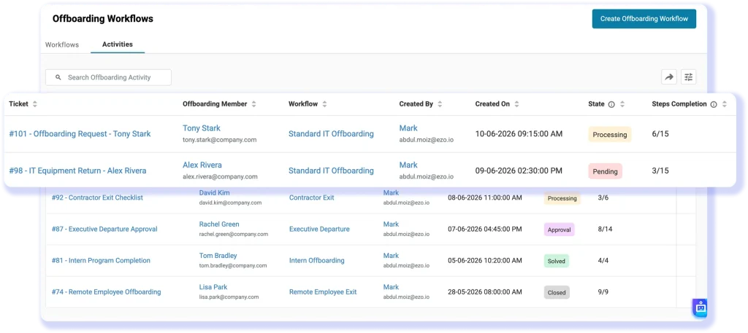The image size is (748, 333).
Task: Click the Offboarding Workflows page heading
Action: pos(102,19)
